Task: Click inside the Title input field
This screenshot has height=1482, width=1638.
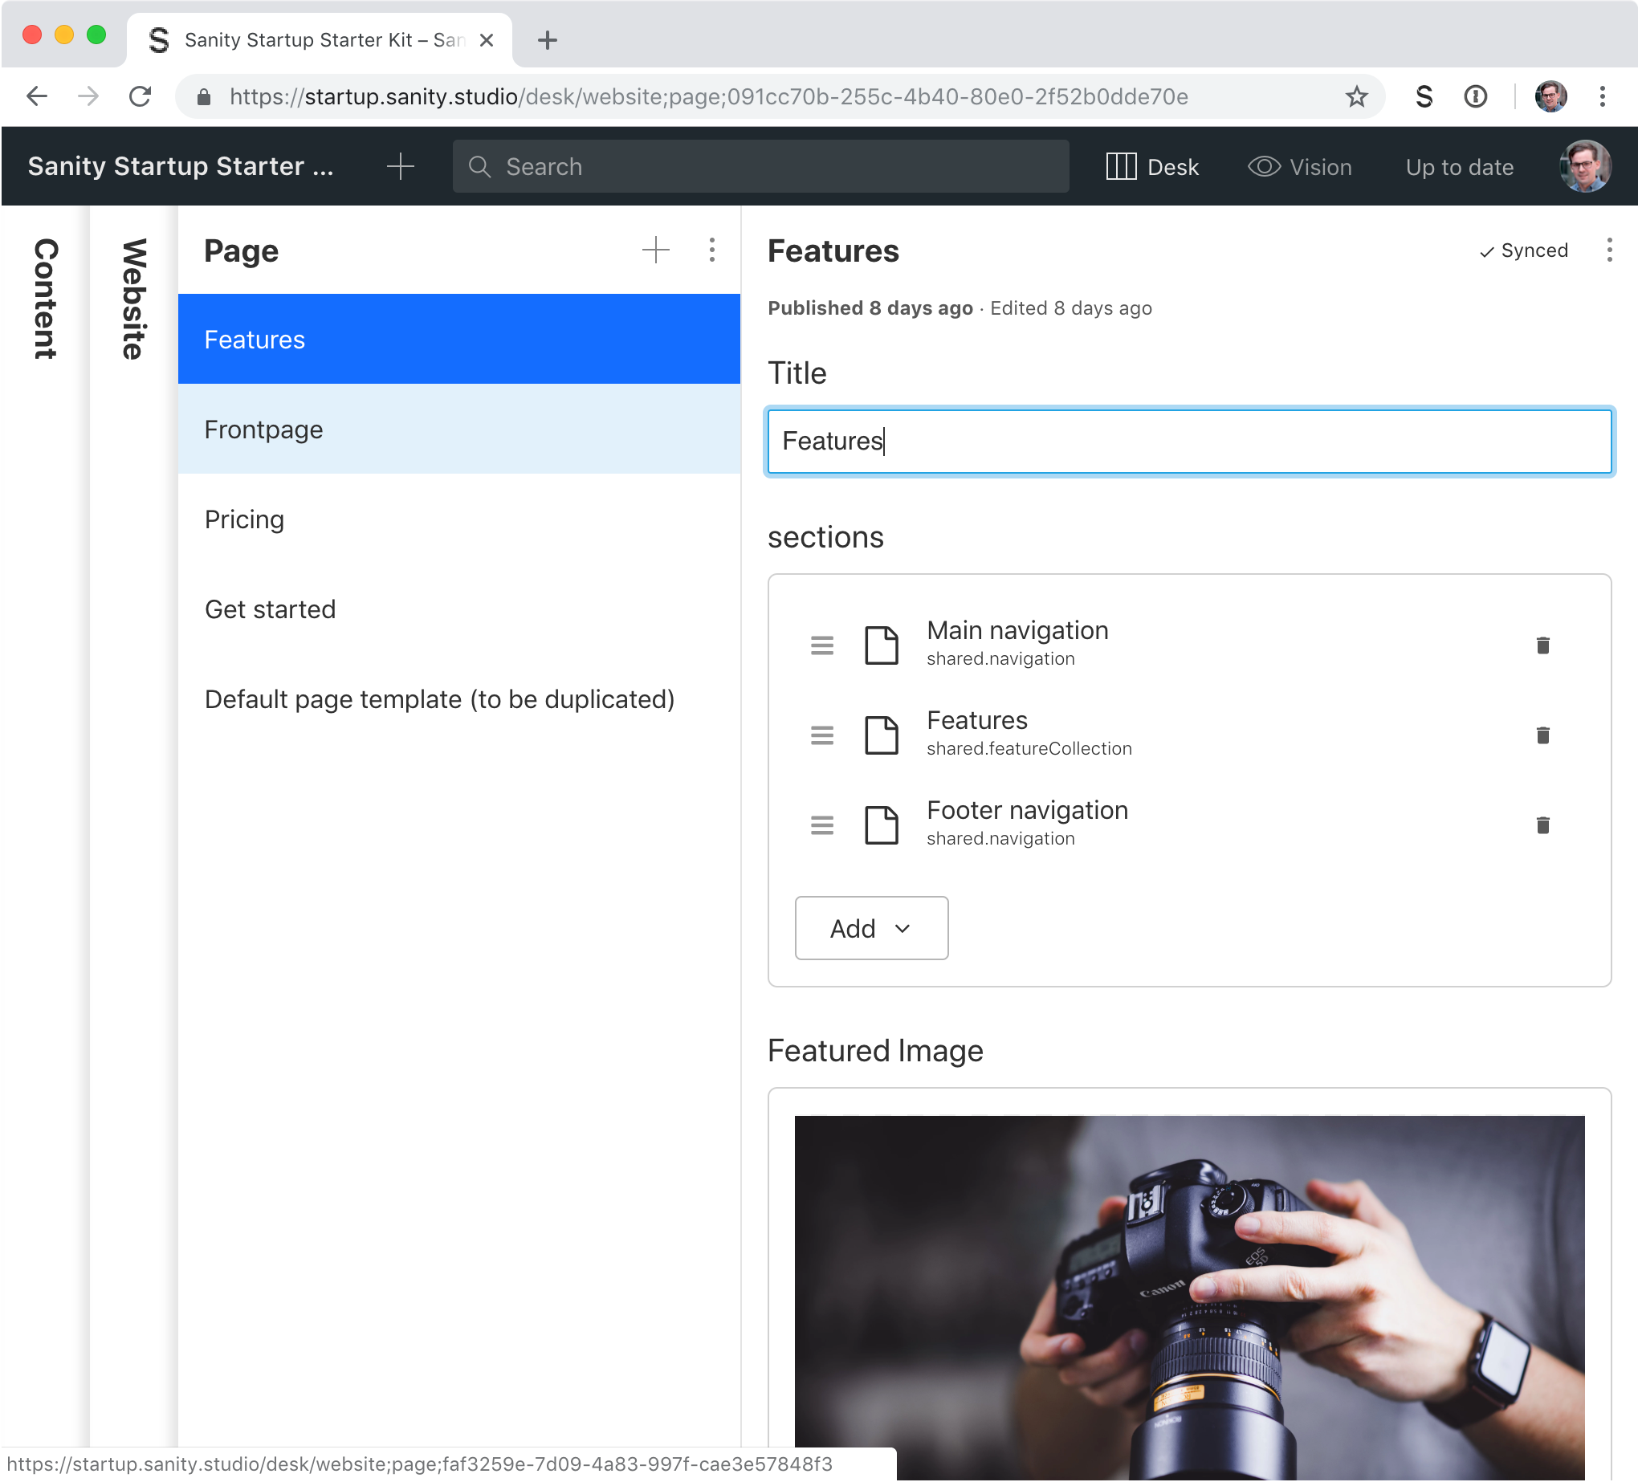Action: pos(1188,441)
